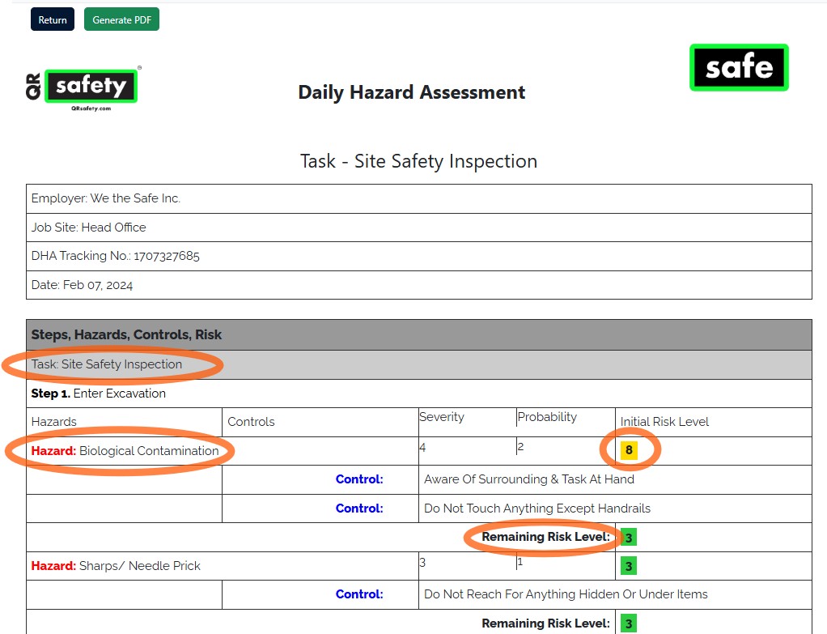Click the yellow risk level 8 badge
Image resolution: width=827 pixels, height=634 pixels.
(629, 451)
